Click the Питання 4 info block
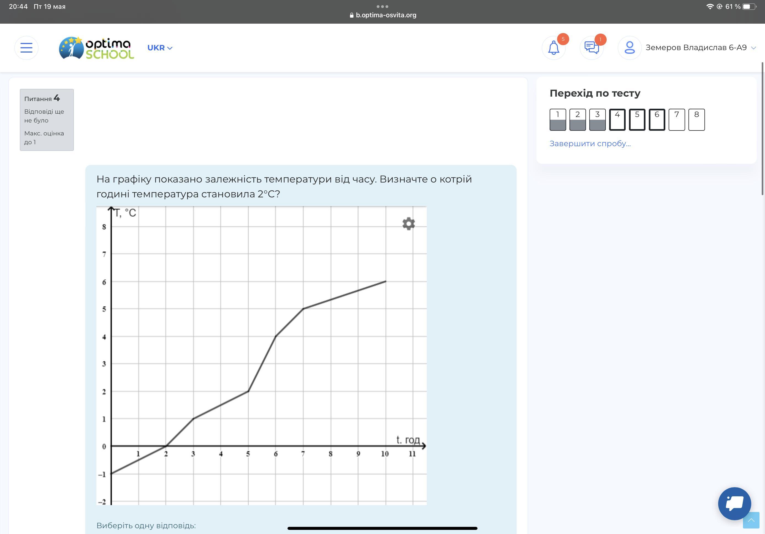This screenshot has height=534, width=765. (x=47, y=119)
